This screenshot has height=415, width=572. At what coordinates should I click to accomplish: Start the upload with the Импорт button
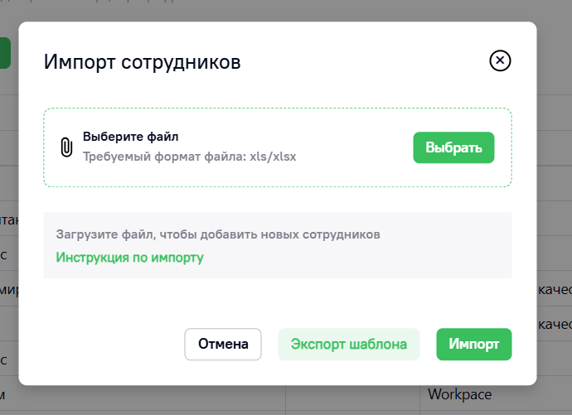tap(474, 344)
